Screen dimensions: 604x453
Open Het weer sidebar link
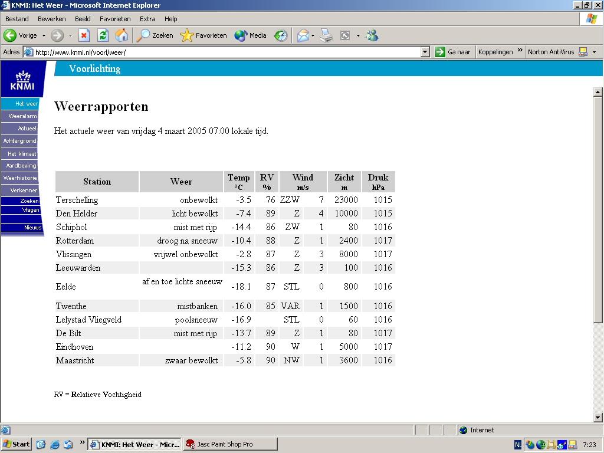point(20,104)
